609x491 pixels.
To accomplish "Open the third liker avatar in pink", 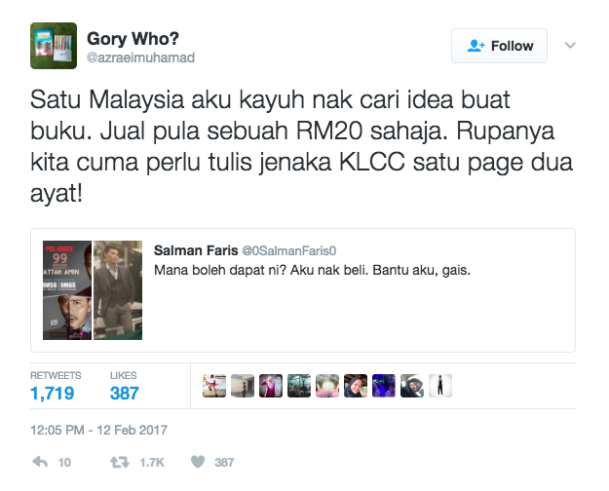I will click(x=271, y=386).
